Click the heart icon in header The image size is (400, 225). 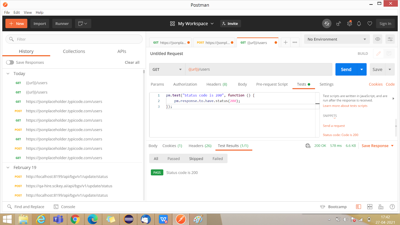tap(370, 23)
